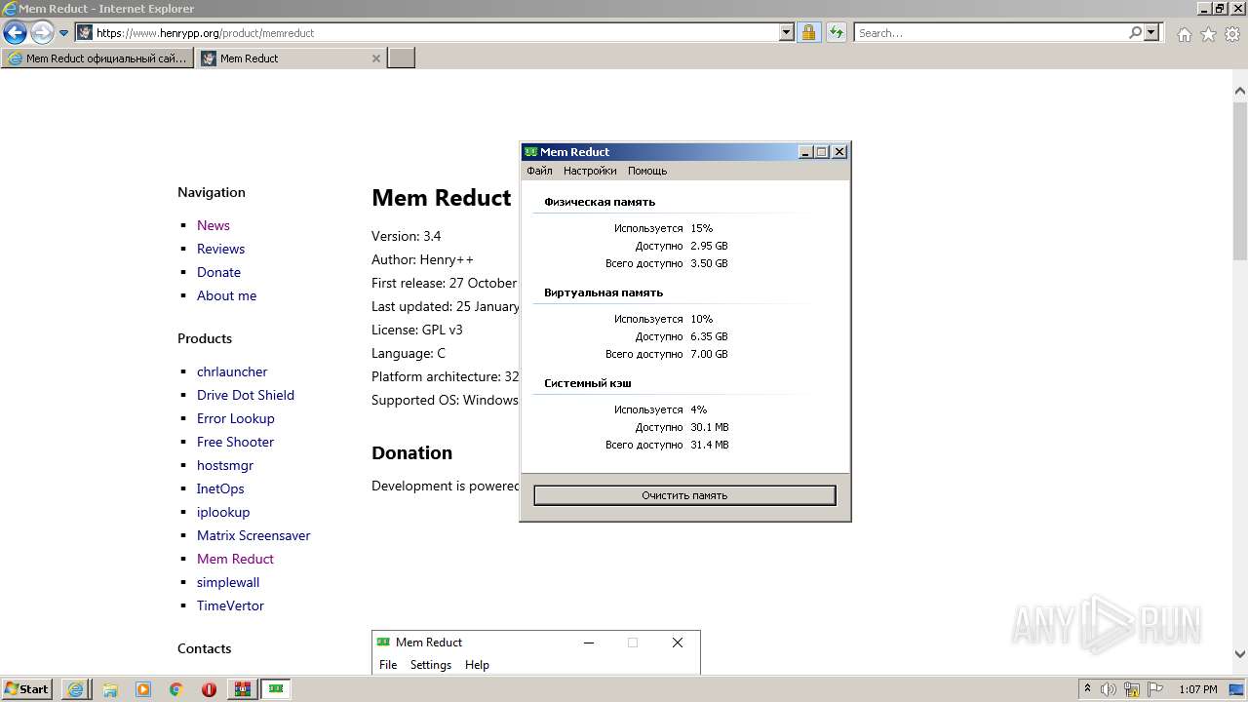The width and height of the screenshot is (1248, 702).
Task: Click the Internet Explorer forward arrow
Action: click(42, 33)
